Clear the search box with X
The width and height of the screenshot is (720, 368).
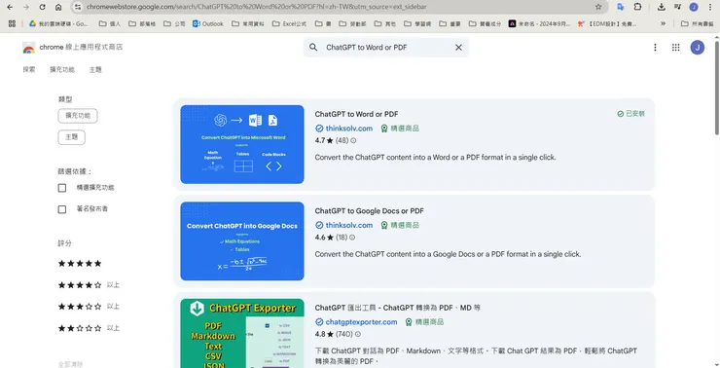tap(458, 47)
